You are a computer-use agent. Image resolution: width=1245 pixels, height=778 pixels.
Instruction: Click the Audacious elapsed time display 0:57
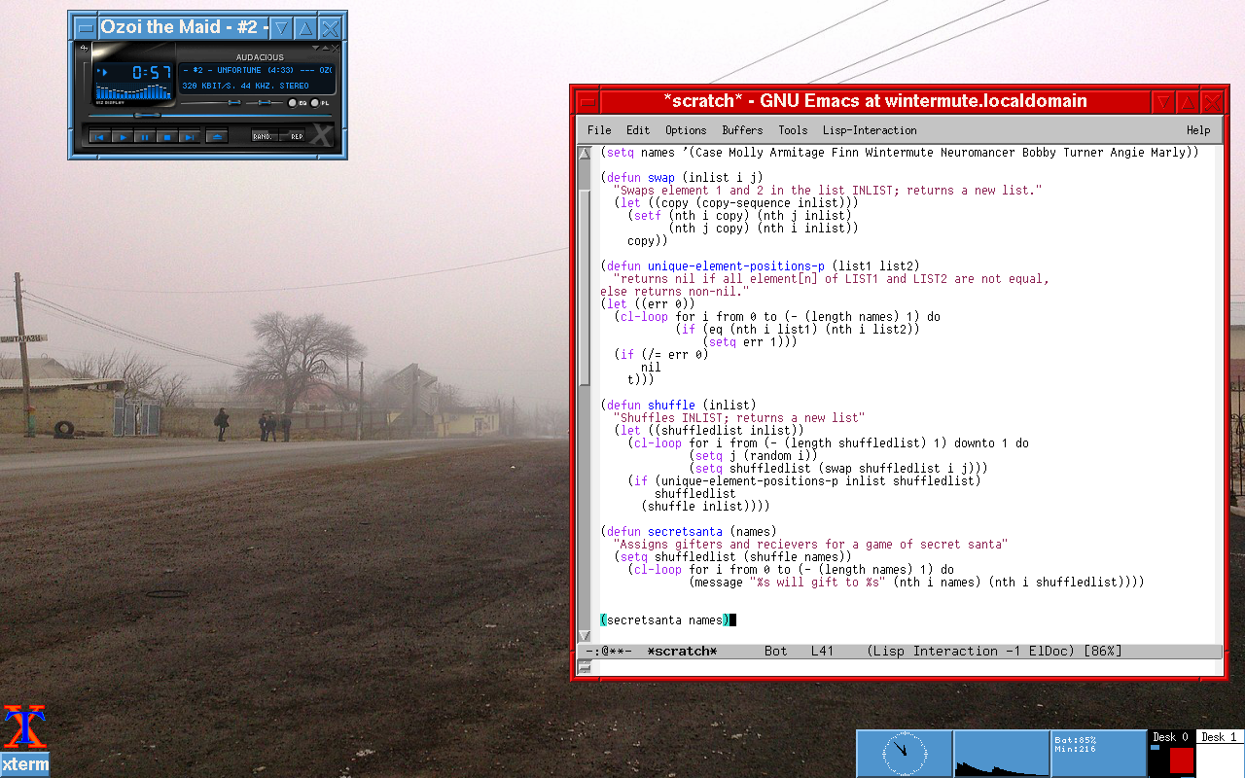[x=152, y=72]
